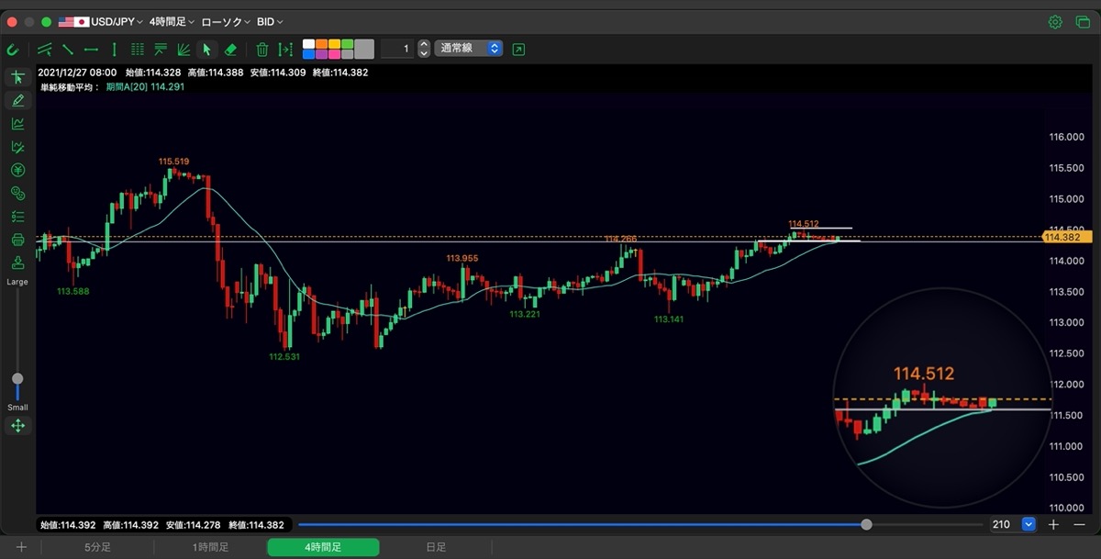Screen dimensions: 1101x559
Task: Activate the arrow pointer selection tool
Action: [207, 49]
